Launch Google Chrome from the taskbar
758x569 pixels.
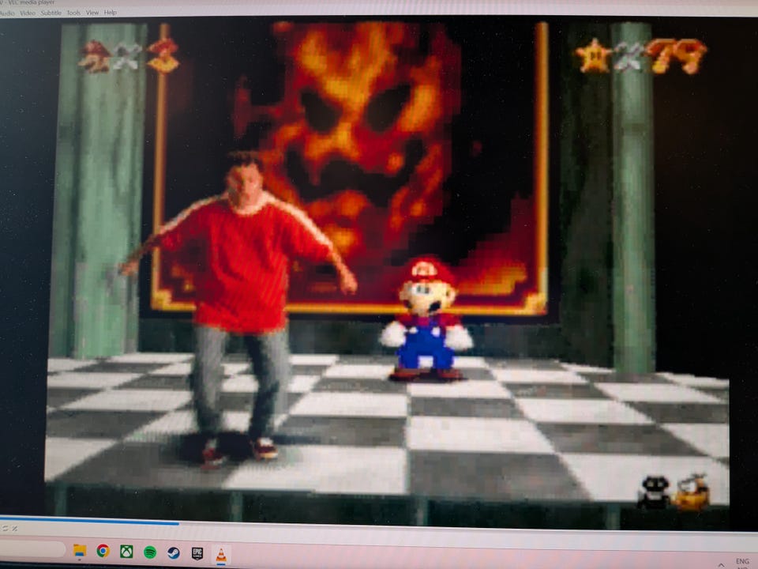[103, 551]
